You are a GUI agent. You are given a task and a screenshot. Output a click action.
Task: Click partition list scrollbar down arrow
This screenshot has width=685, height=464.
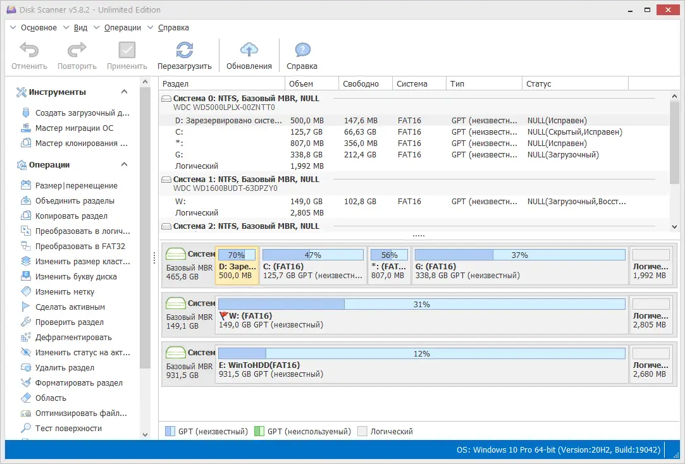[674, 226]
